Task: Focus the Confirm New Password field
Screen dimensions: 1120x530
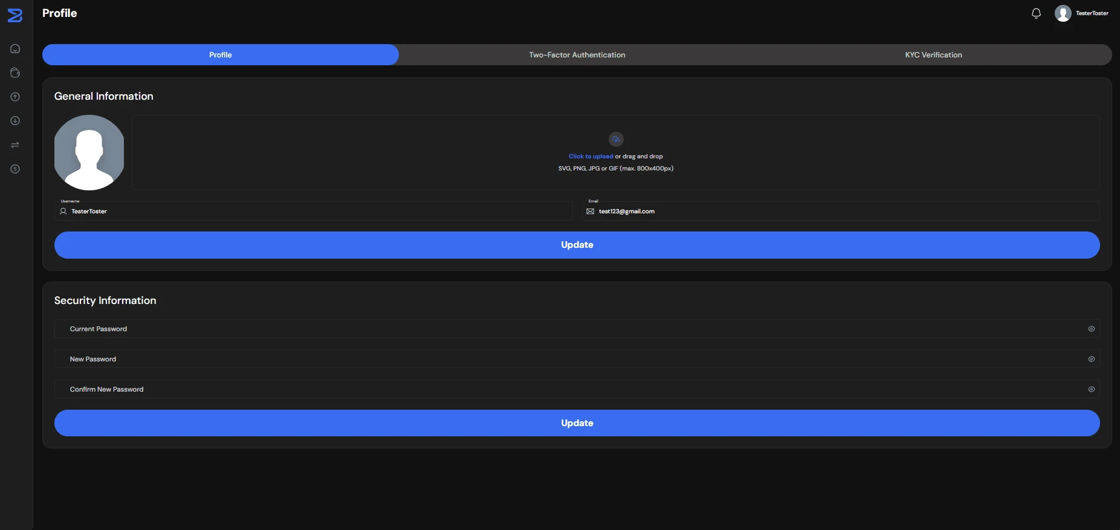Action: (577, 389)
